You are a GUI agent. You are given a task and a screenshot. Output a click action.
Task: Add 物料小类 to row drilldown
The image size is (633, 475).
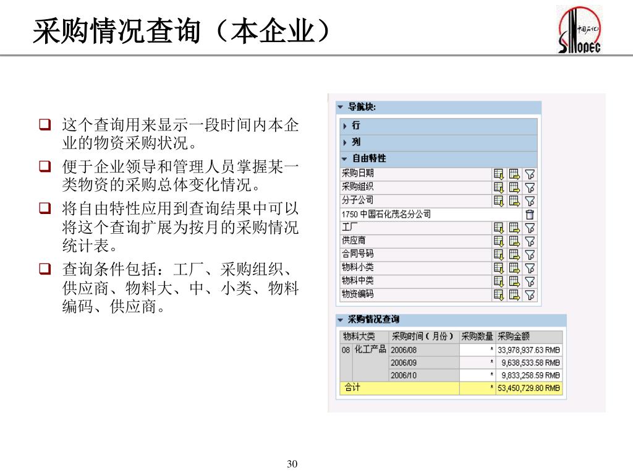point(499,268)
